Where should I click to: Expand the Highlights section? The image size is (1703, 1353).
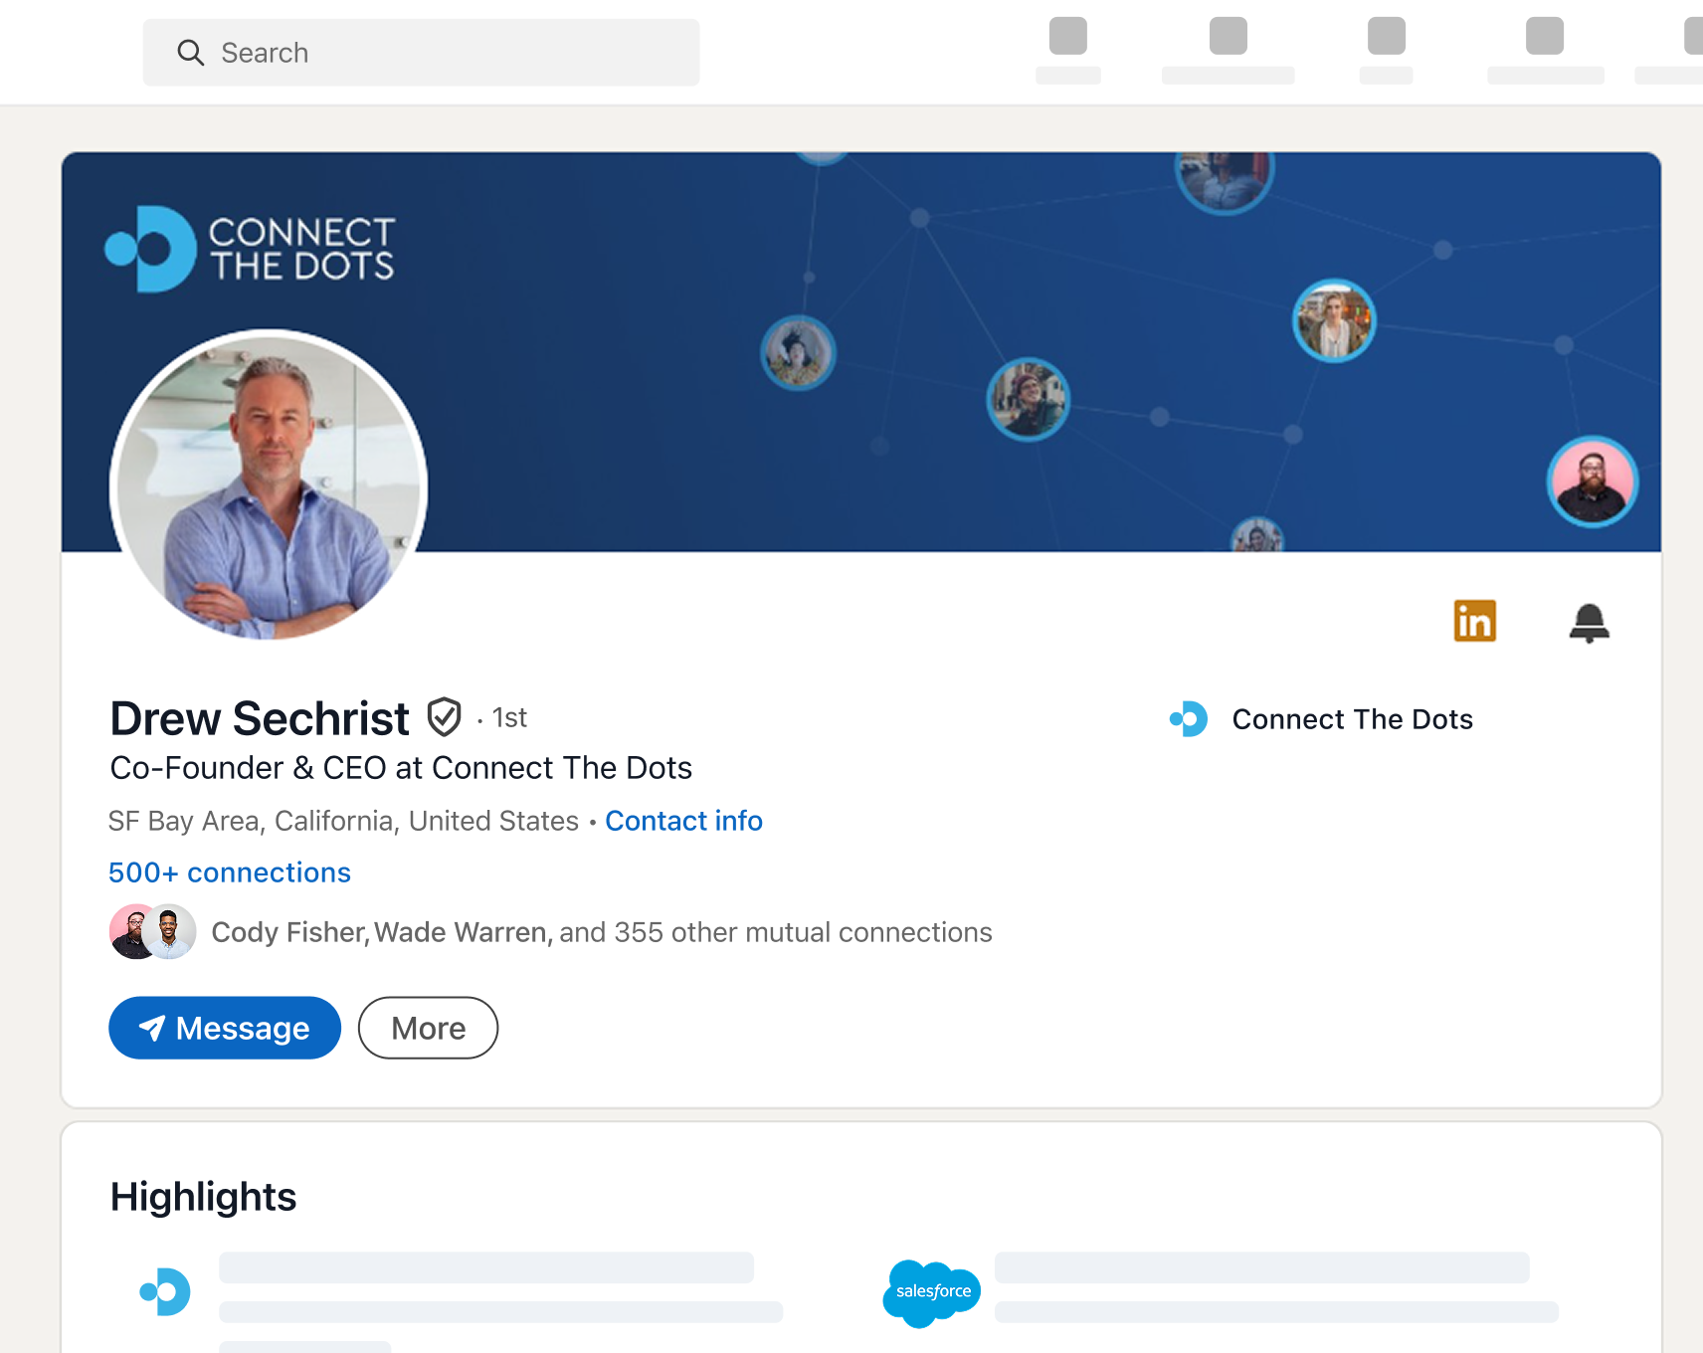tap(203, 1196)
